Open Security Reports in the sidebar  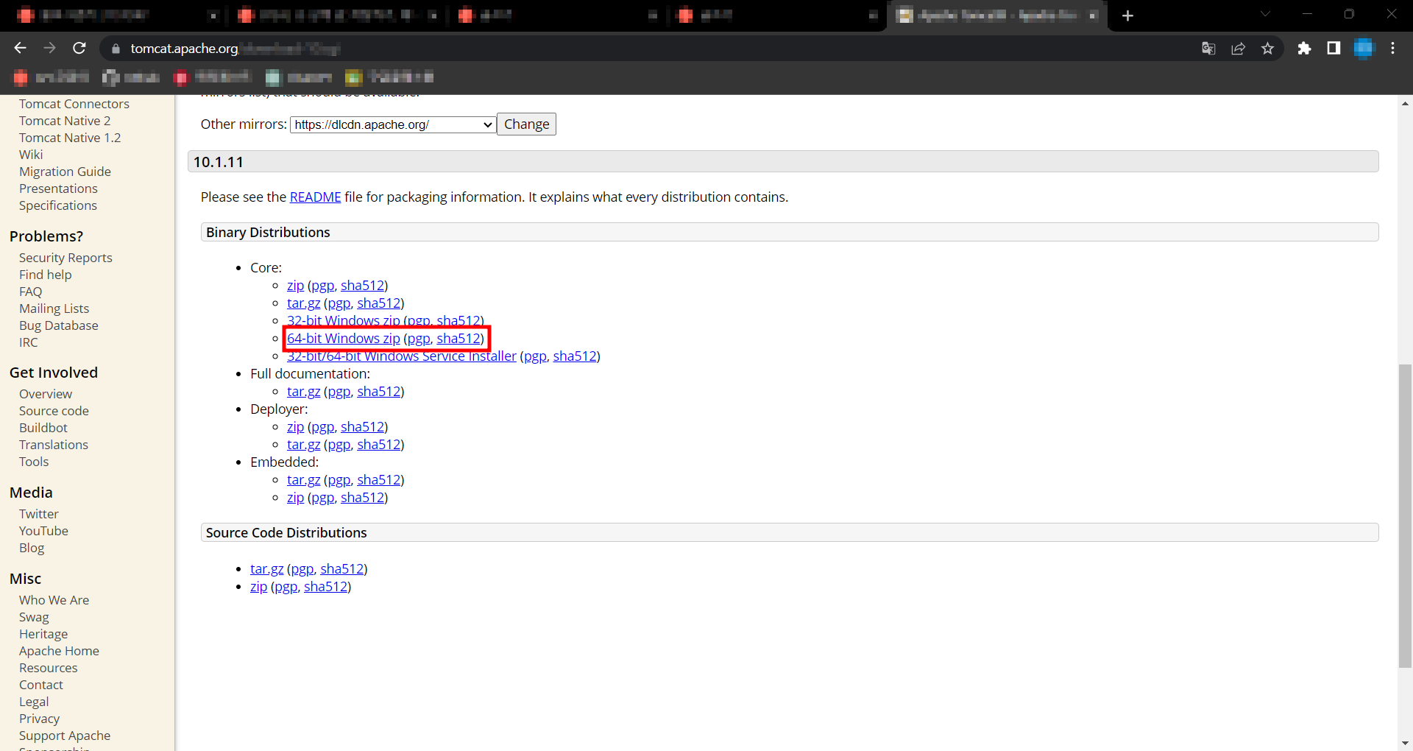(65, 258)
